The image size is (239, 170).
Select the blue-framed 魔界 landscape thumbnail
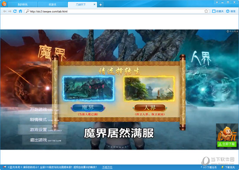click(89, 88)
